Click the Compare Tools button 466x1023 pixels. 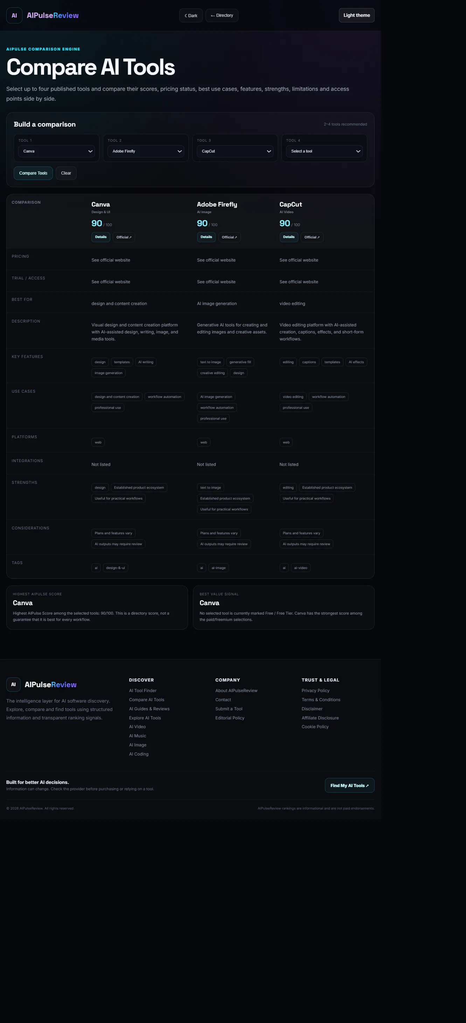33,173
